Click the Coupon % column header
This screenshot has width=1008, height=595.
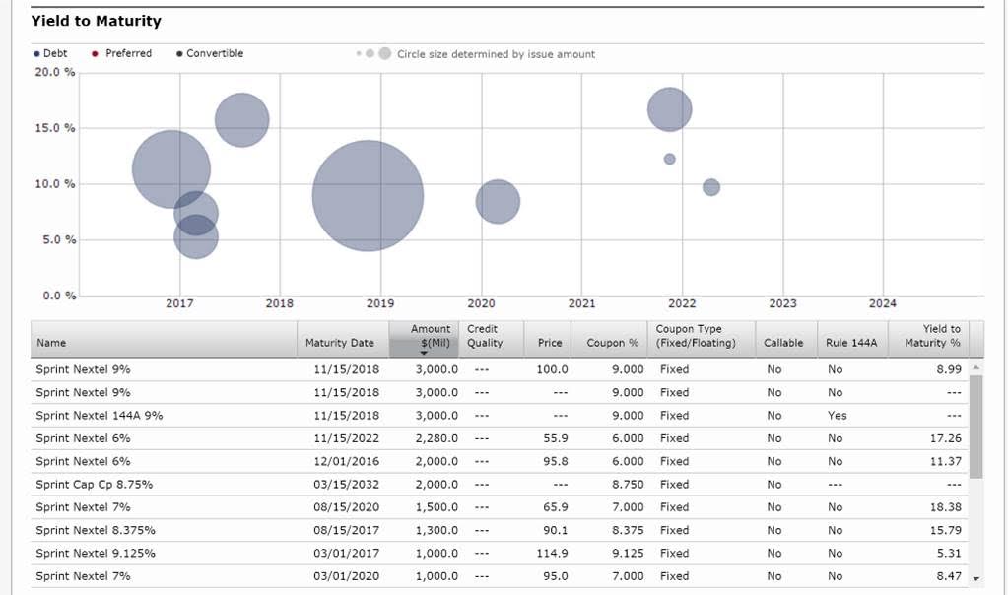click(x=612, y=343)
